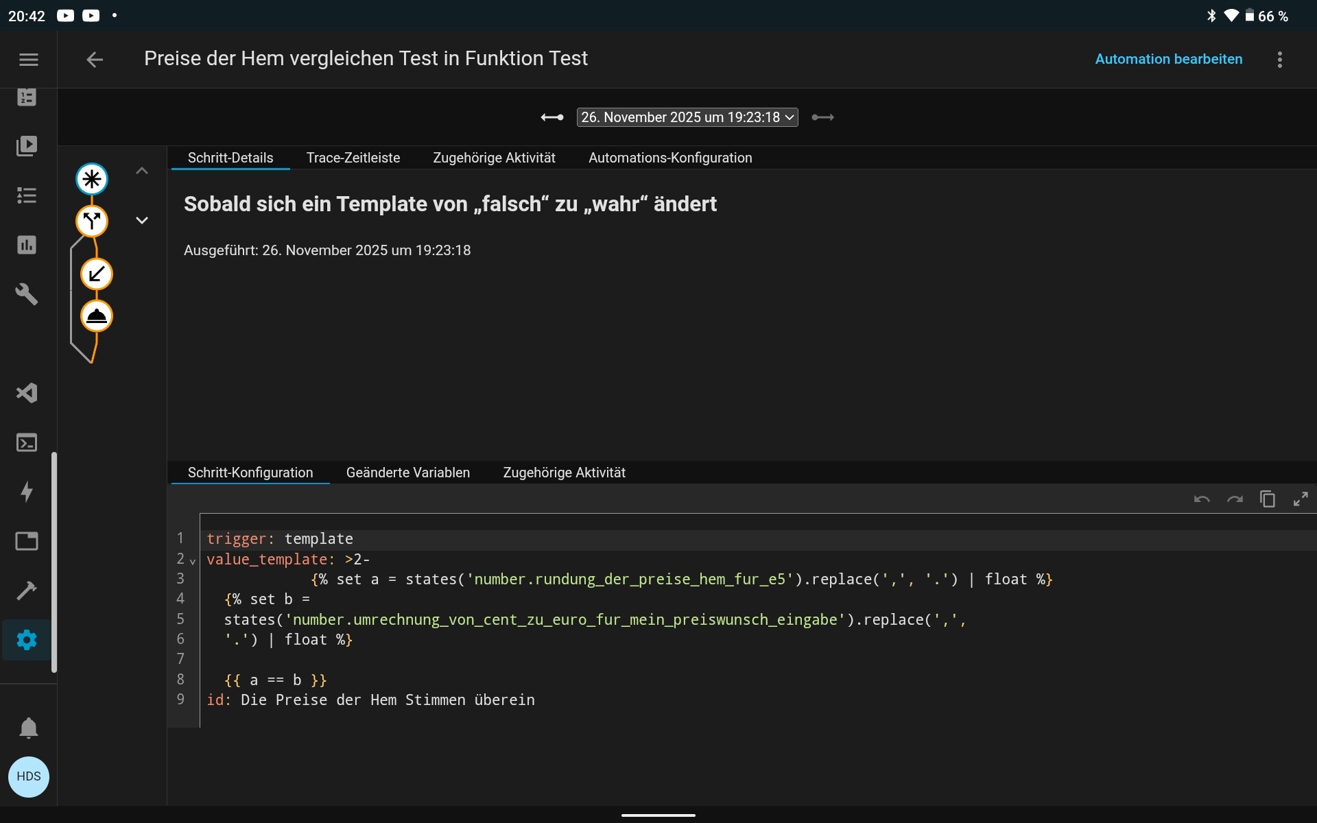Go to previous step with up chevron
This screenshot has width=1317, height=823.
tap(142, 171)
